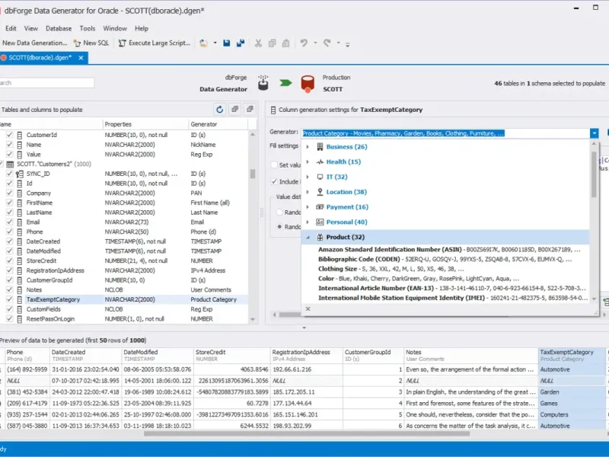Image resolution: width=609 pixels, height=457 pixels.
Task: Click the Cut scissors icon in toolbar
Action: click(259, 43)
